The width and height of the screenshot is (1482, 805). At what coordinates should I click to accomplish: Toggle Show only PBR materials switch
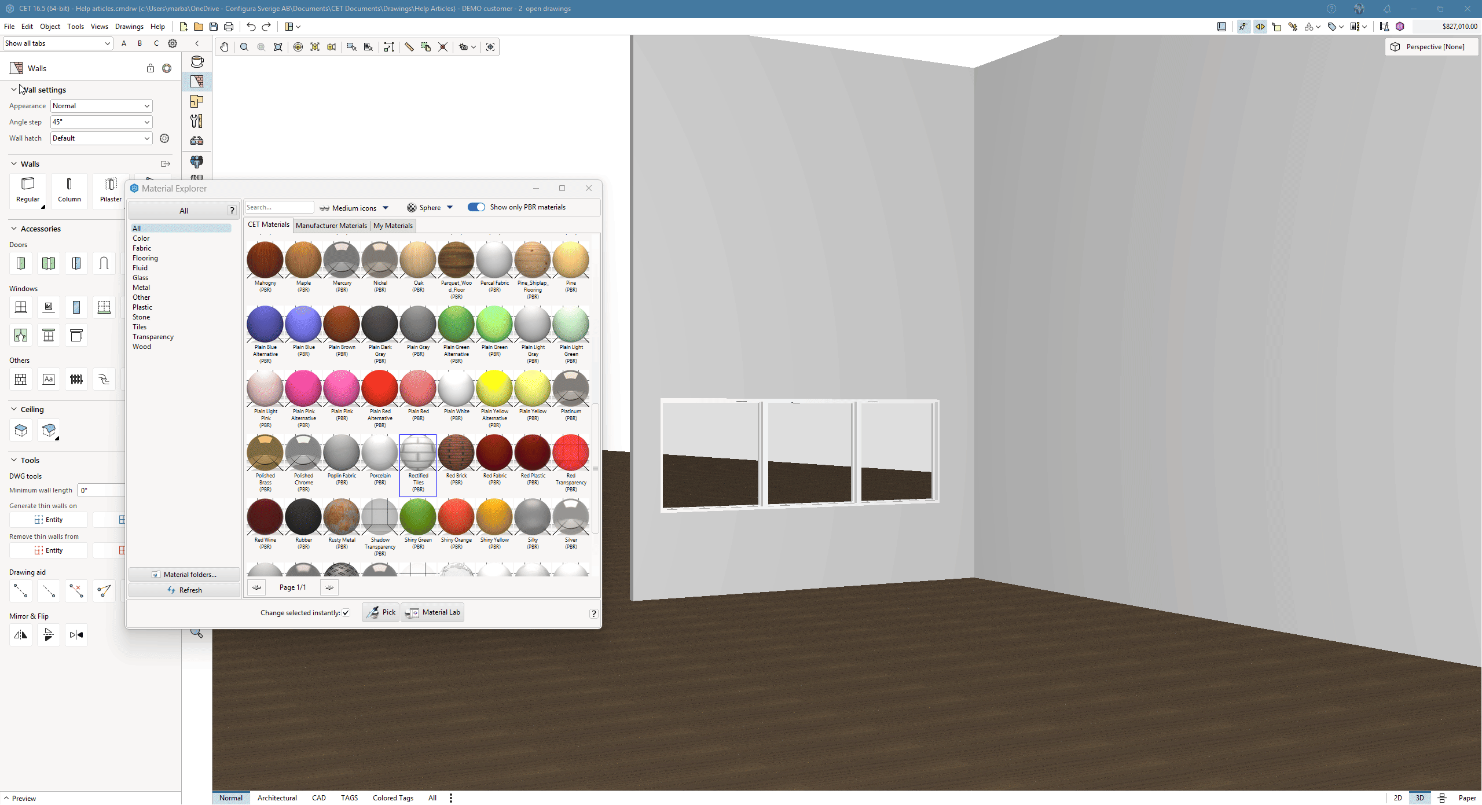(x=476, y=207)
